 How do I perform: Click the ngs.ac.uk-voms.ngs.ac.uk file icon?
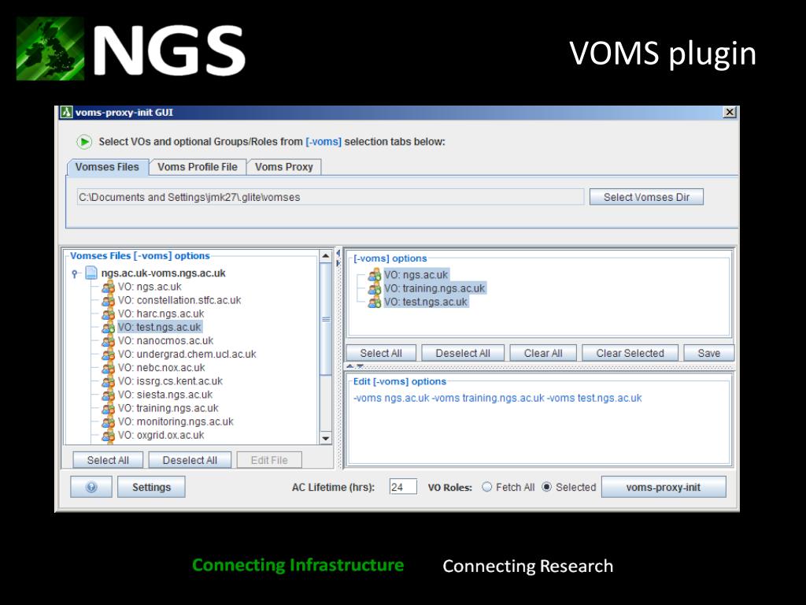coord(91,273)
